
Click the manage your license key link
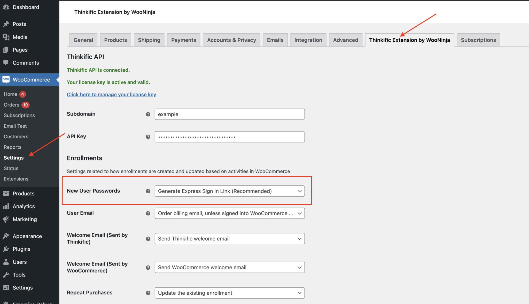111,94
